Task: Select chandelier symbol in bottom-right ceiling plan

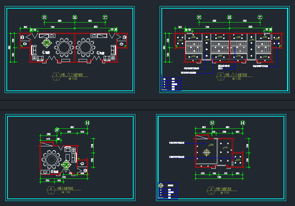Action: [x=206, y=152]
